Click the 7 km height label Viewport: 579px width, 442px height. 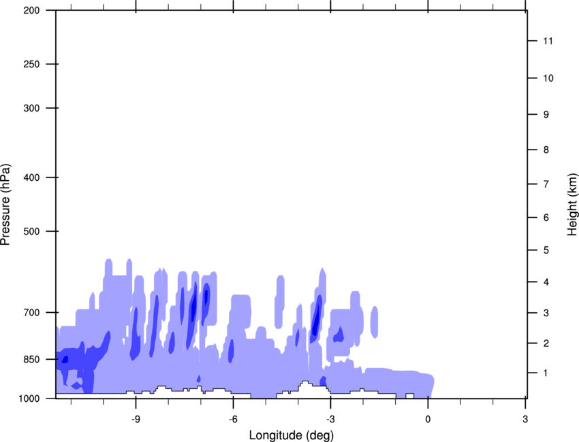[546, 184]
